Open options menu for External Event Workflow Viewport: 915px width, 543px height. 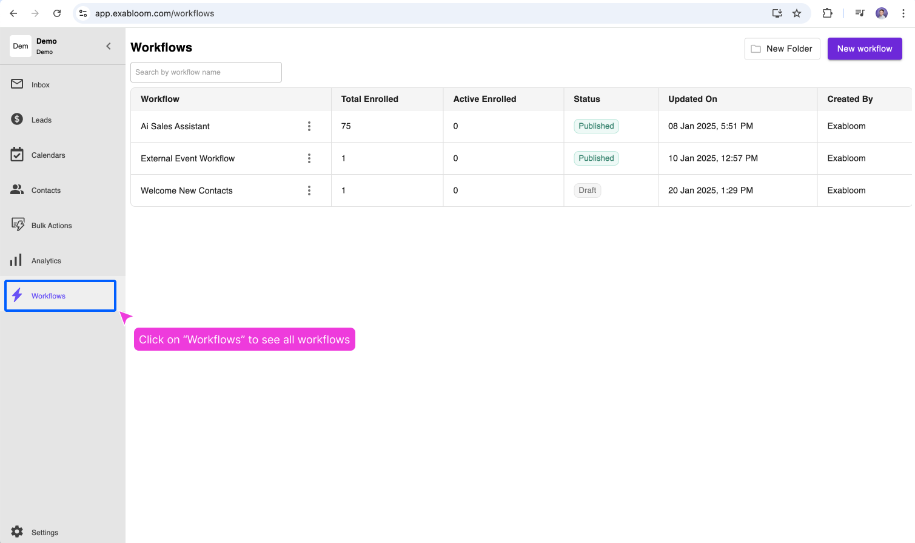click(x=309, y=158)
